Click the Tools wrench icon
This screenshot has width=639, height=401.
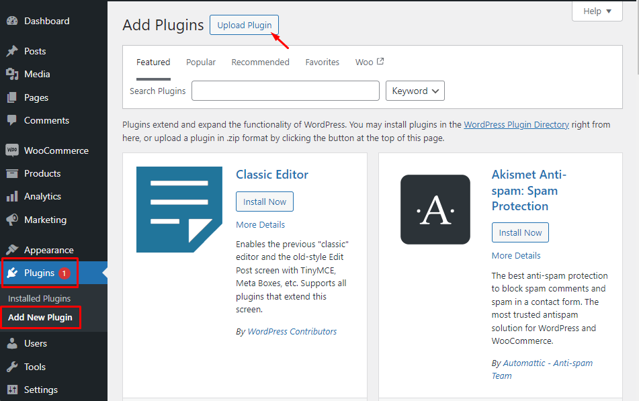click(x=12, y=367)
